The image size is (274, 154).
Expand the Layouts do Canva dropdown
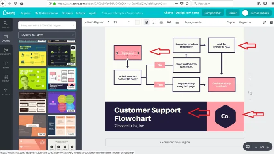pos(47,35)
